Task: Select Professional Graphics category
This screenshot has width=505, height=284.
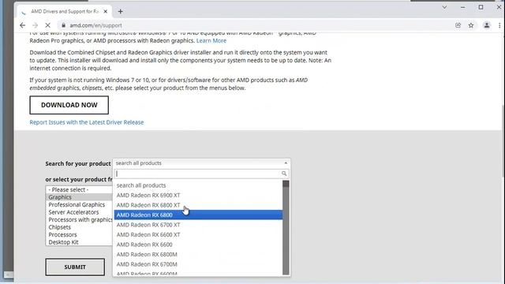Action: tap(79, 205)
